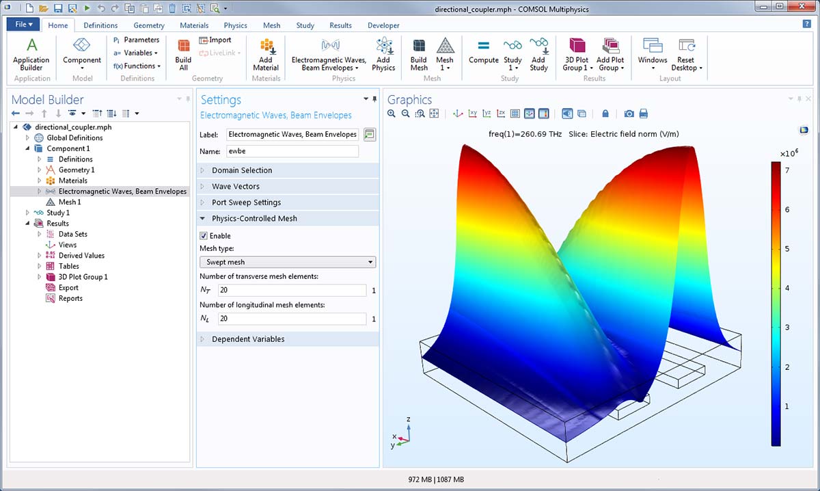The image size is (820, 491).
Task: Toggle the grid display in Graphics toolbar
Action: [x=515, y=114]
